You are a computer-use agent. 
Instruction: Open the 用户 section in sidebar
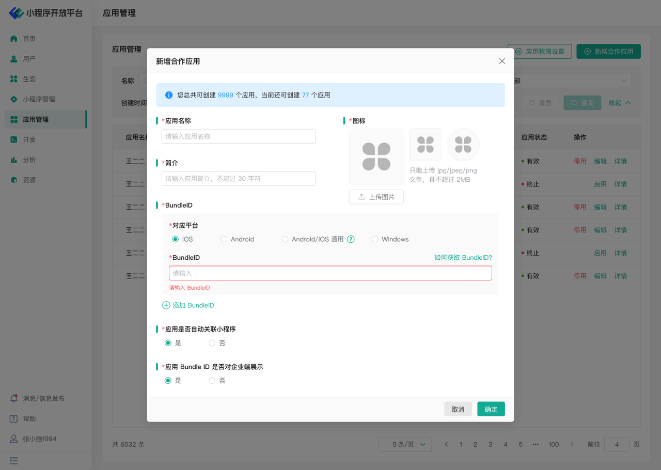[x=29, y=59]
